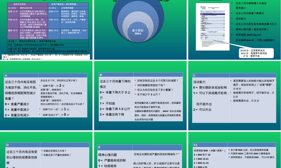
Task: Open the slide showing the MNA form page
Action: coord(234,30)
